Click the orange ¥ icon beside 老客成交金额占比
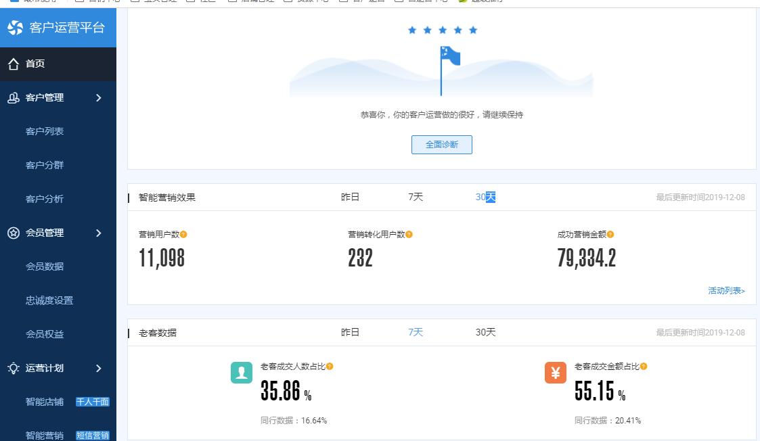 coord(556,372)
